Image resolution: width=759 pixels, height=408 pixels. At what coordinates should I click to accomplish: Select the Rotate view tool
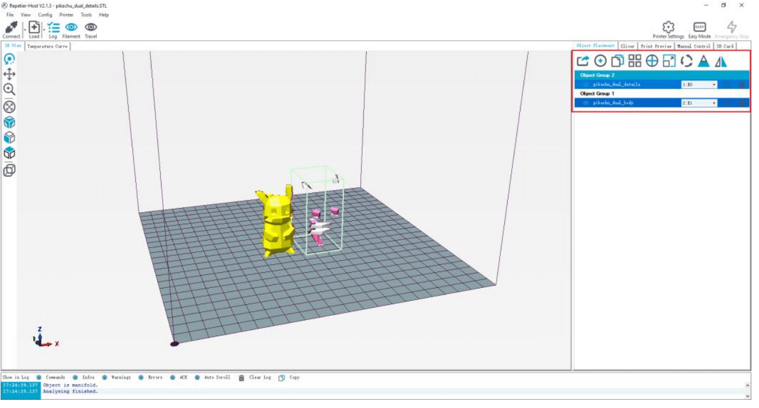9,59
